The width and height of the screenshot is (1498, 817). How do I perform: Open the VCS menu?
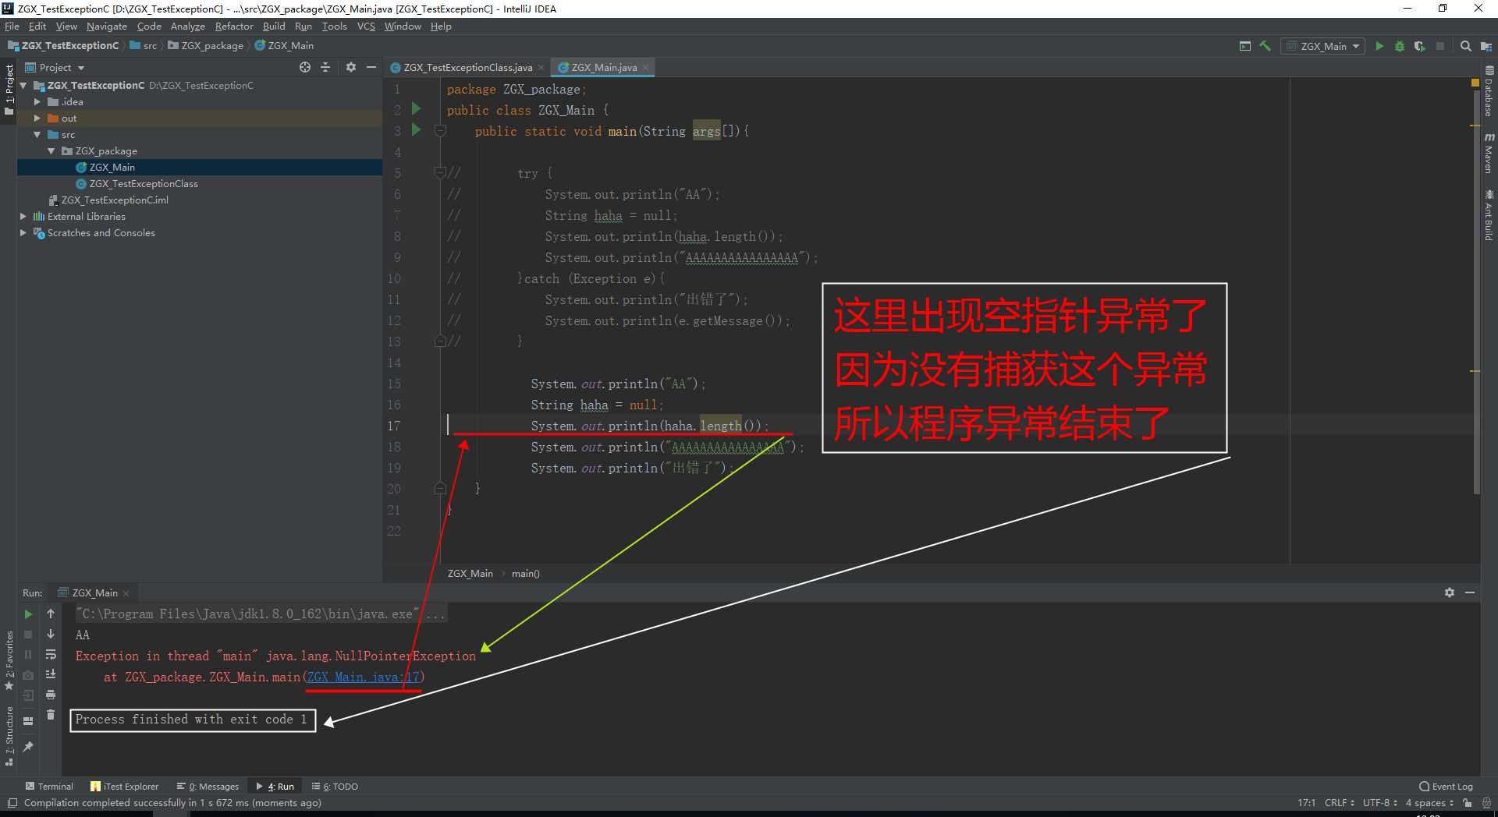[x=366, y=27]
